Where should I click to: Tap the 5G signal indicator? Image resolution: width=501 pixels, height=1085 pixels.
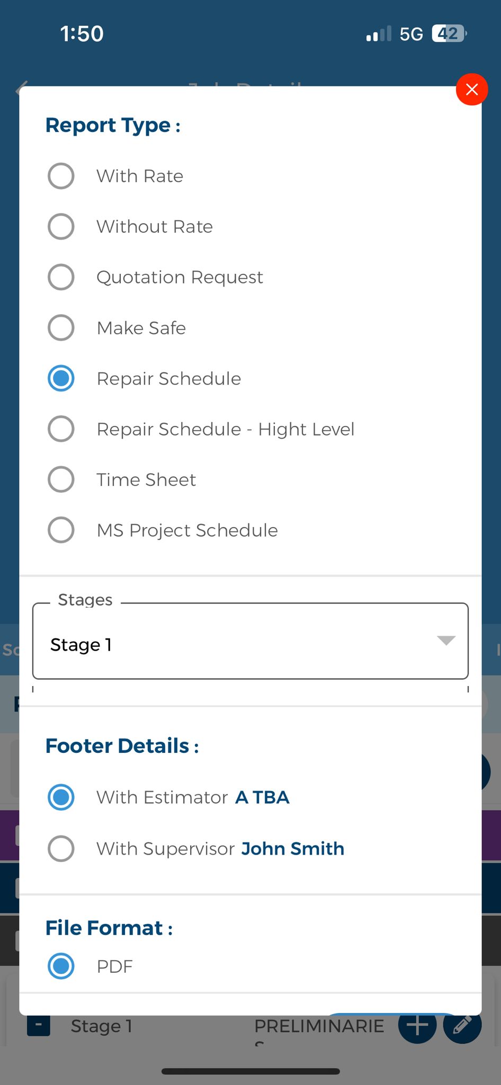[411, 34]
